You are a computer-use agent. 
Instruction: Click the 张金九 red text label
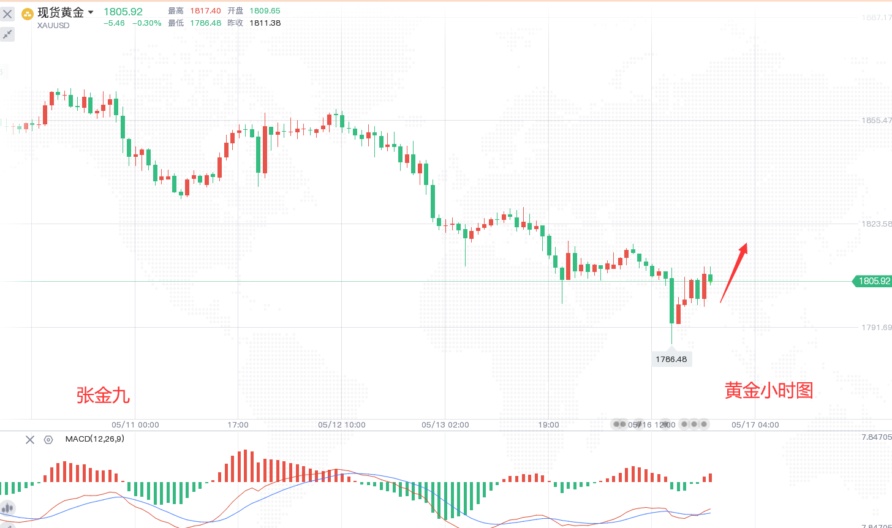point(103,396)
